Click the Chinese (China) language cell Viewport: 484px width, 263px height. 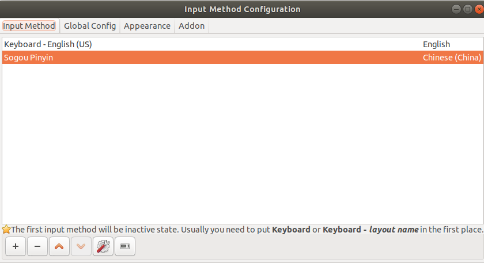tap(451, 58)
